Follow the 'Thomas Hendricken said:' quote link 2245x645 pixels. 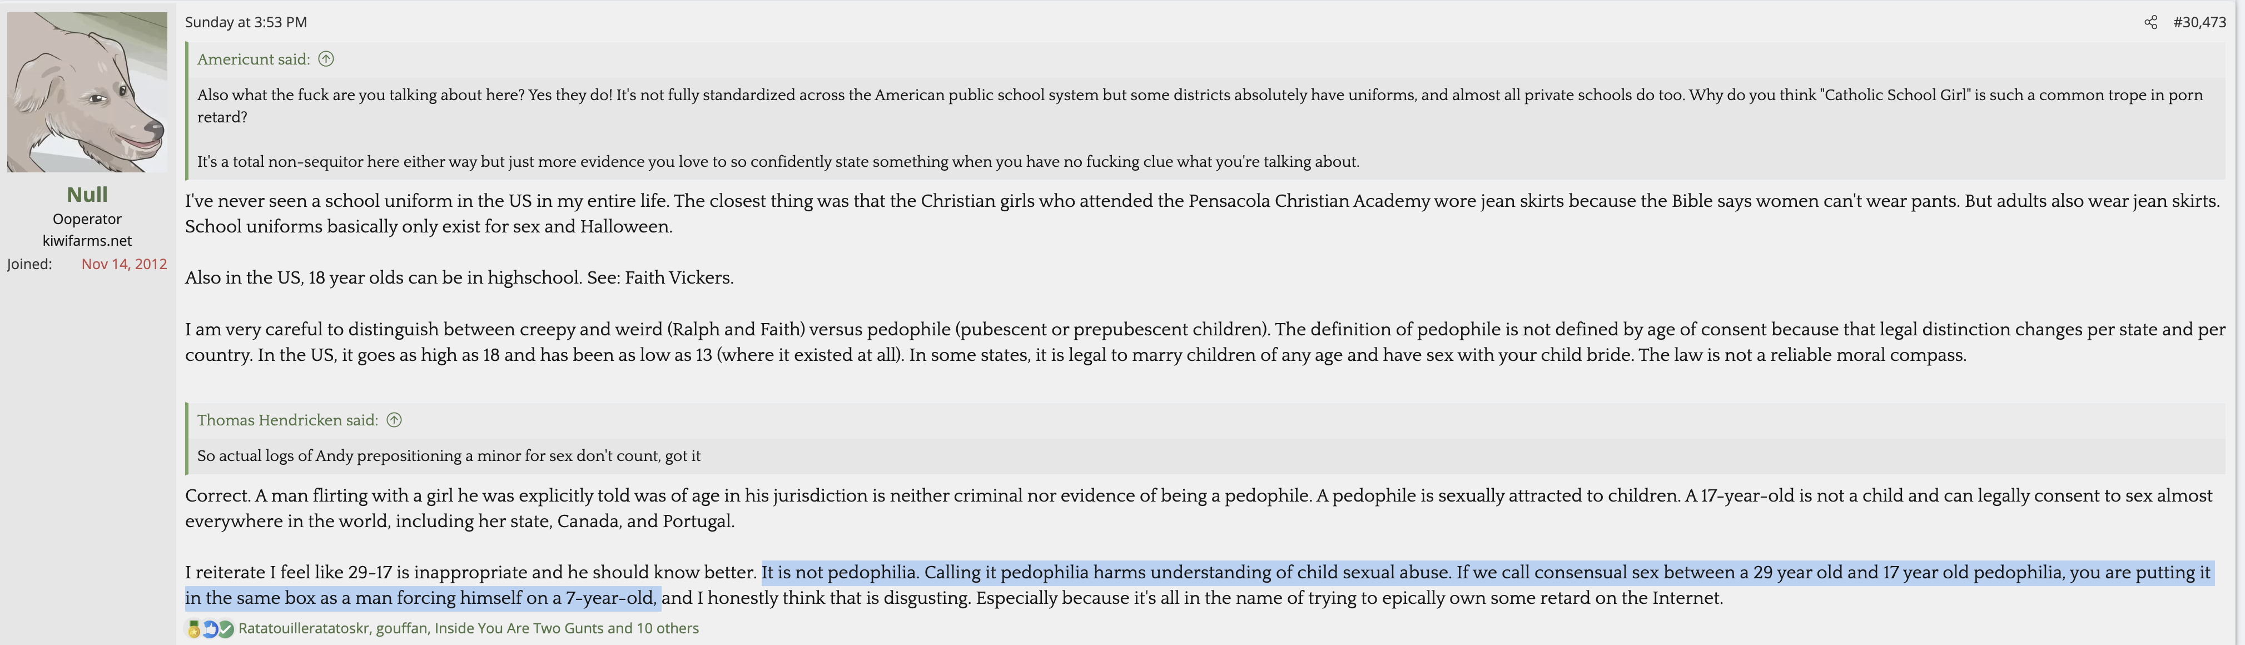pos(287,420)
